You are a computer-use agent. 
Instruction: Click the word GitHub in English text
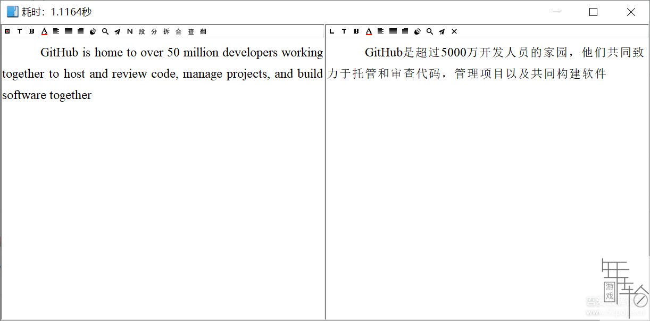[x=60, y=53]
